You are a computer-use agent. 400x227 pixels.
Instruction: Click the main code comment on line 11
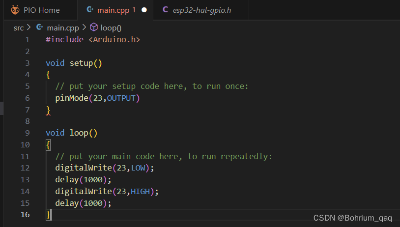[164, 156]
